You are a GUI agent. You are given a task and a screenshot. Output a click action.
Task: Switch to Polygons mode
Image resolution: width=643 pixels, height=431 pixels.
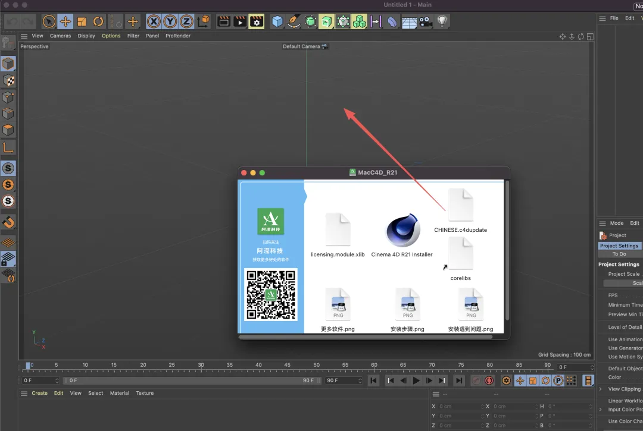[x=8, y=130]
